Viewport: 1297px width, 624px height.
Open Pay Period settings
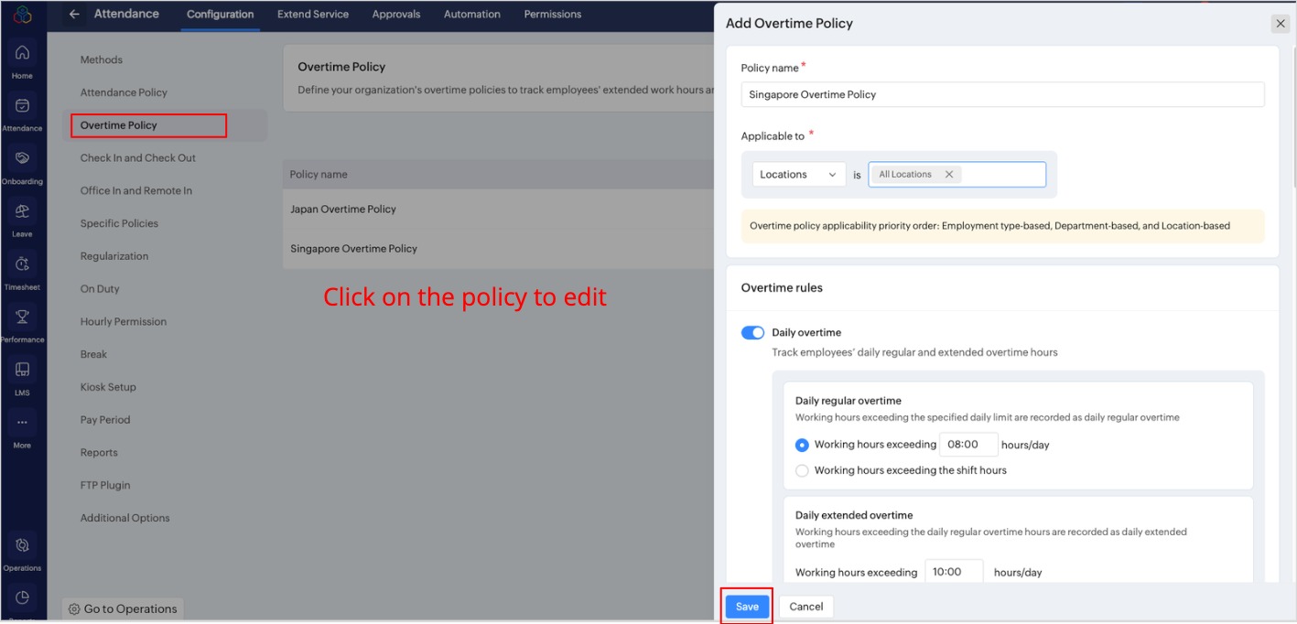click(105, 421)
